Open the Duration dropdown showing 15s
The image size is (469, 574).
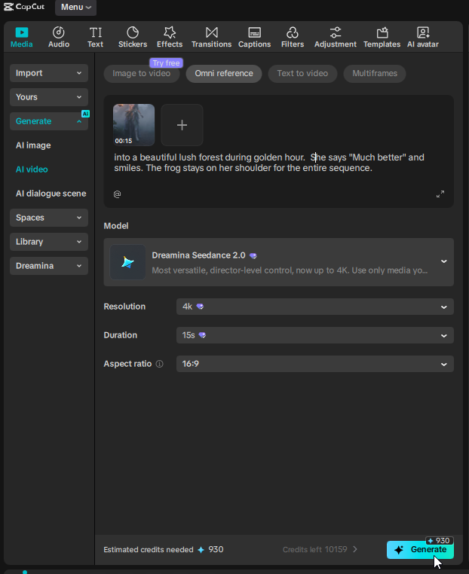click(x=314, y=335)
